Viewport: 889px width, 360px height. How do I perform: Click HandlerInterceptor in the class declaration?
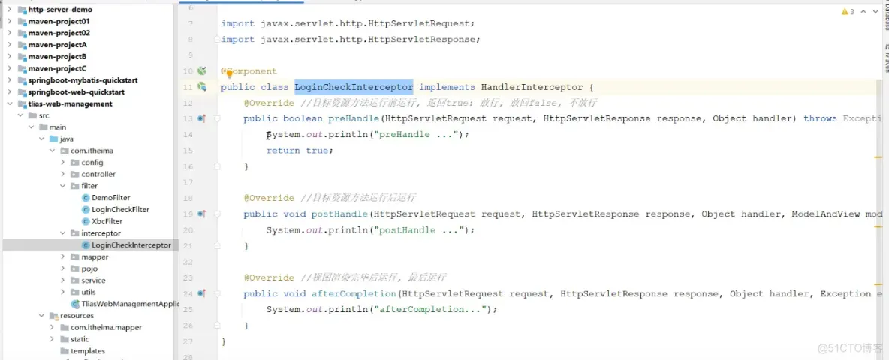click(x=532, y=87)
